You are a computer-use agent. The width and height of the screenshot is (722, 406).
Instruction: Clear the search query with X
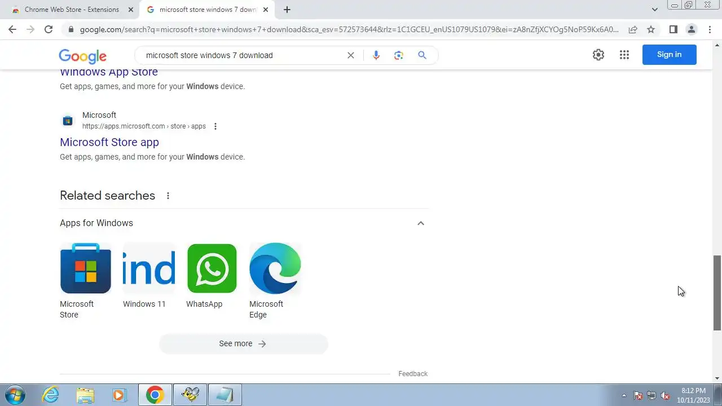pos(351,55)
